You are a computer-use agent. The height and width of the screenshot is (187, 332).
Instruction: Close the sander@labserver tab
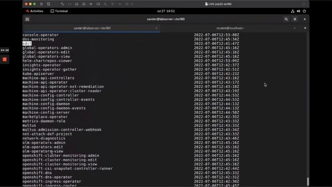pos(156,28)
